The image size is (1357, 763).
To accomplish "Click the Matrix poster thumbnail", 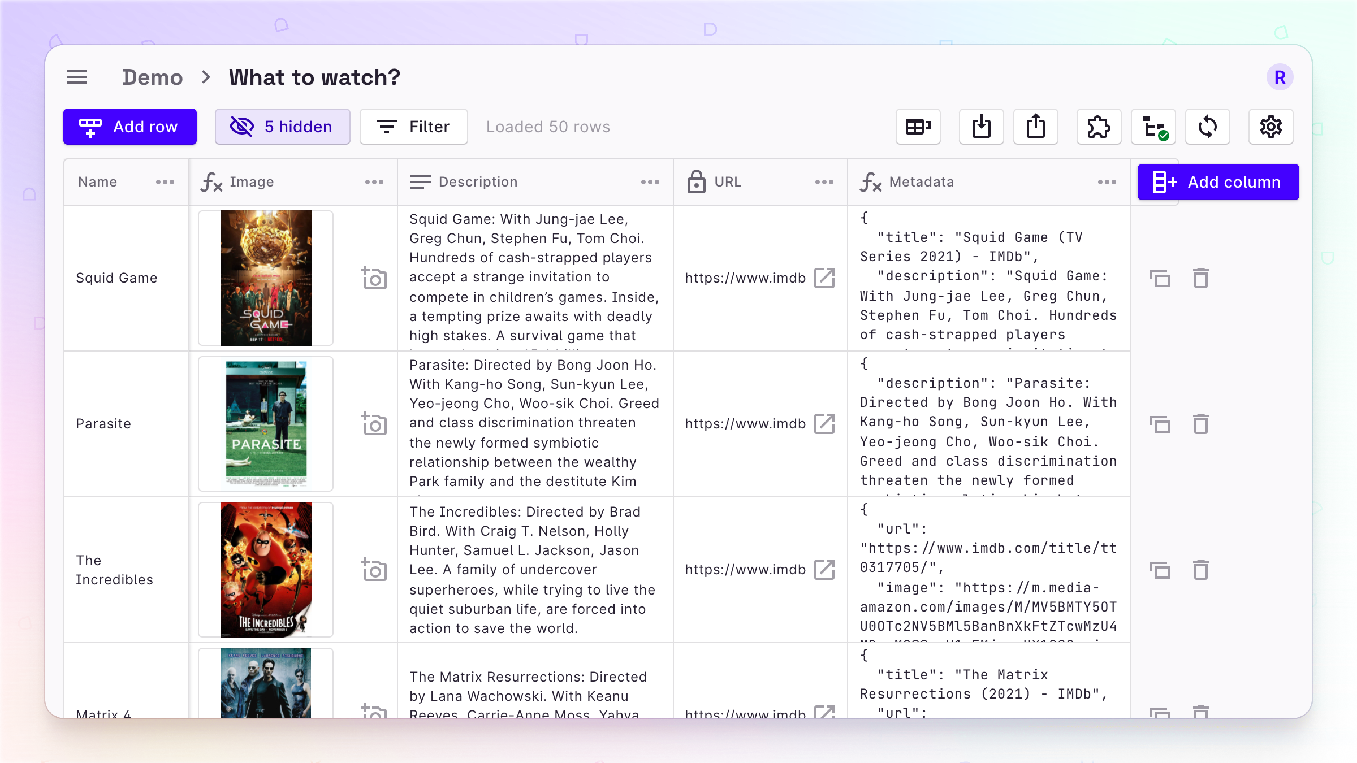I will pyautogui.click(x=265, y=683).
